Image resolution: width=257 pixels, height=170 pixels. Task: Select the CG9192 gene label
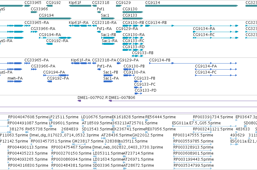53,3
